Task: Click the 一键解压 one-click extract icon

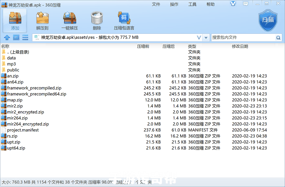Action: [70, 18]
